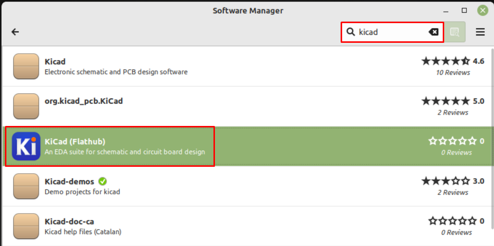
Task: Open Kicad-doc-ca Catalan help files entry
Action: coord(247,226)
